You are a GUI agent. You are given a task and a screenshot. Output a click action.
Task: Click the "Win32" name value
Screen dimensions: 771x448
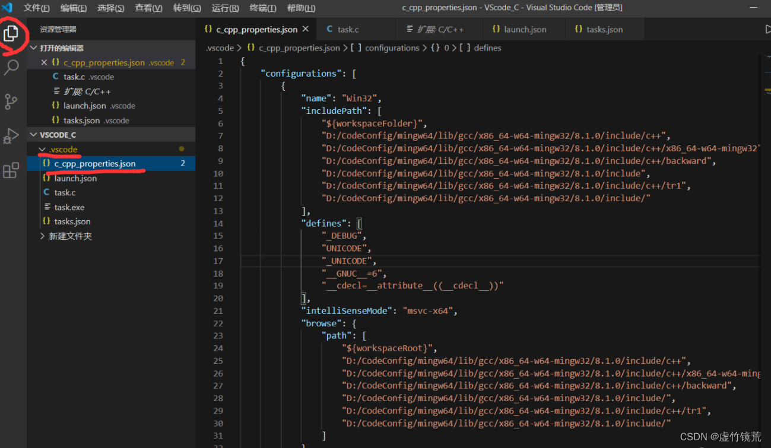[360, 99]
